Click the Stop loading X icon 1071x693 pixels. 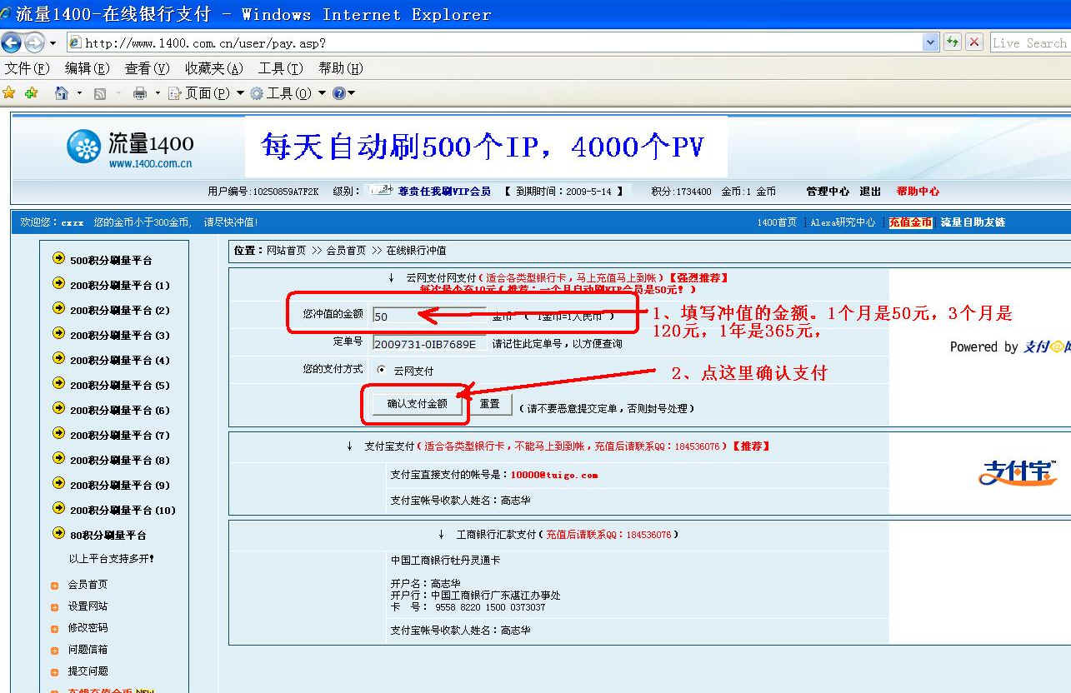(x=974, y=42)
